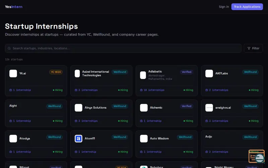268x168 pixels.
Task: Open the 14.ai company logo
Action: 13,73
